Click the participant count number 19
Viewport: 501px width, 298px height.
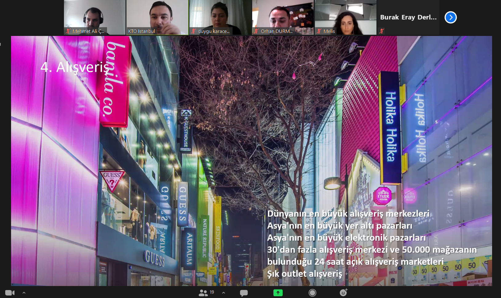[x=212, y=292]
